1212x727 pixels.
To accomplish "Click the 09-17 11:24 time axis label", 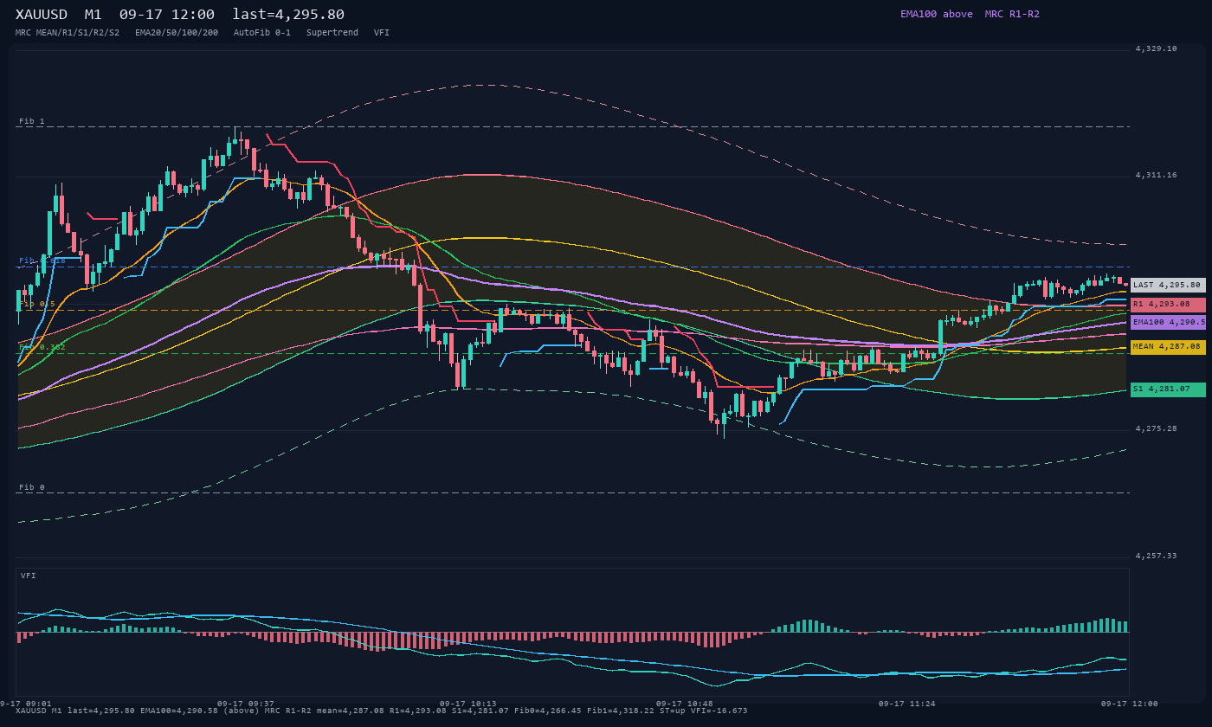I will pyautogui.click(x=907, y=704).
